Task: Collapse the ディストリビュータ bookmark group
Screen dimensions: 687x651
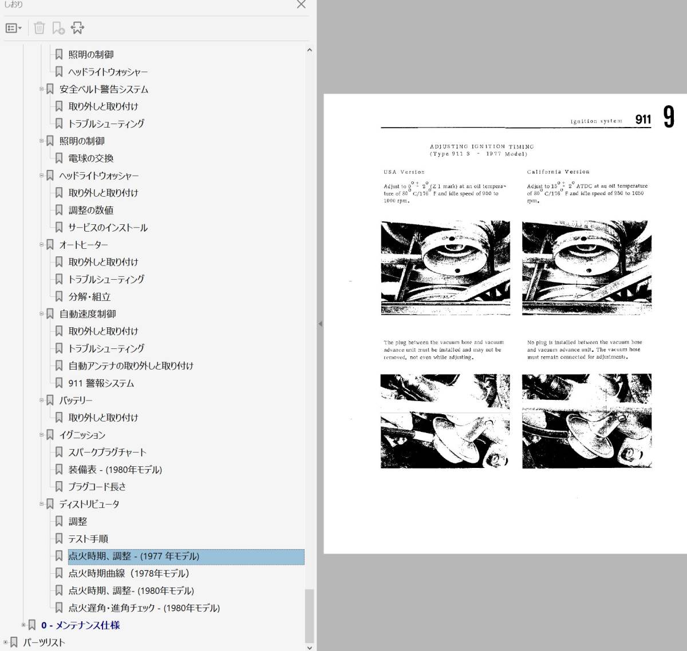Action: (41, 504)
